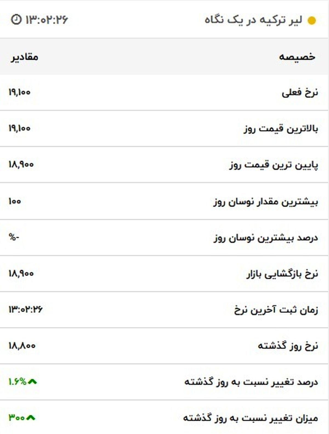The image size is (329, 434).
Task: Click the green up arrow beside 1.6%
Action: 32,381
